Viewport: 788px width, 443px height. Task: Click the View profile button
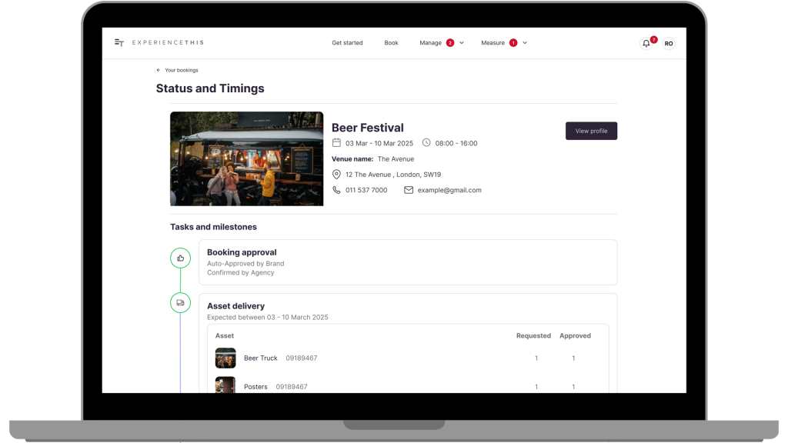[x=591, y=131]
